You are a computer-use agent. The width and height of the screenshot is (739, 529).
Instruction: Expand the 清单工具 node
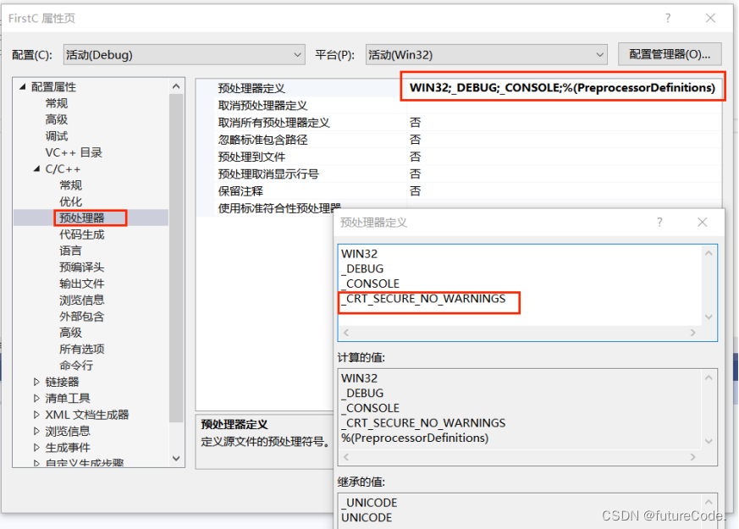click(36, 398)
